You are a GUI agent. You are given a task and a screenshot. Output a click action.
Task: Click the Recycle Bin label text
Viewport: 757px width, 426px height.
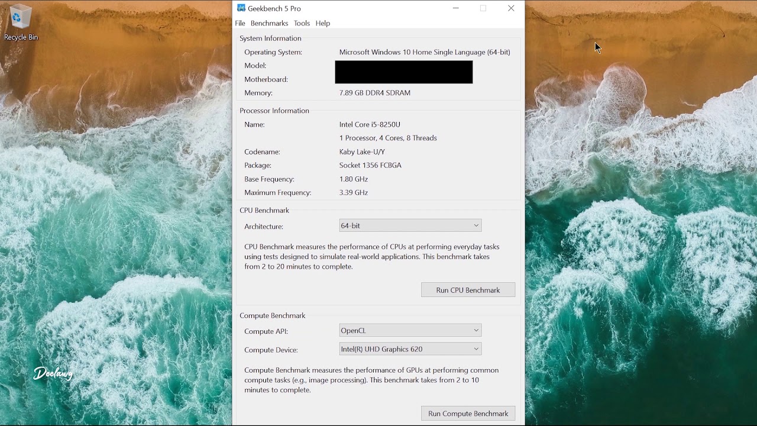point(21,37)
